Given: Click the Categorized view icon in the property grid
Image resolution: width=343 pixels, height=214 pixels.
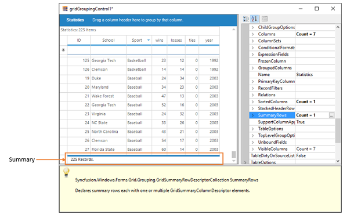Looking at the screenshot, I should (246, 19).
